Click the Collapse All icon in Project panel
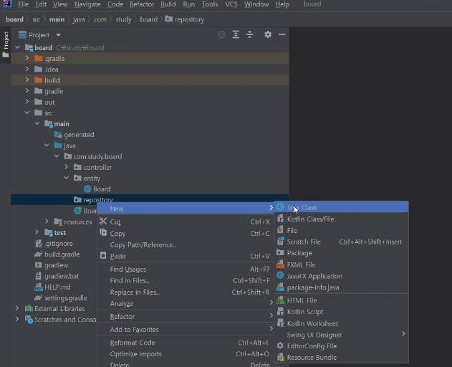452x367 pixels. click(x=249, y=34)
